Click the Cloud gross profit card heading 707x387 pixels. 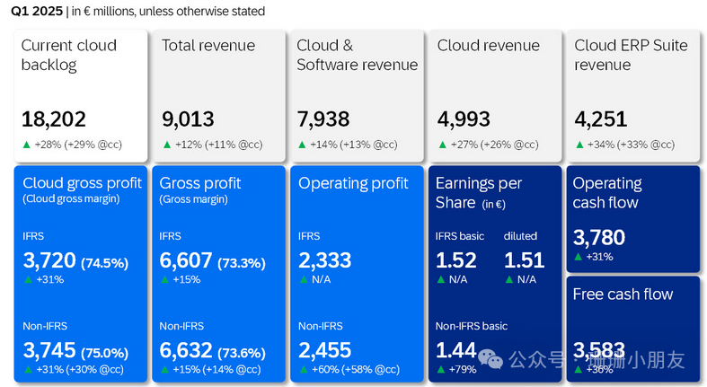click(82, 183)
